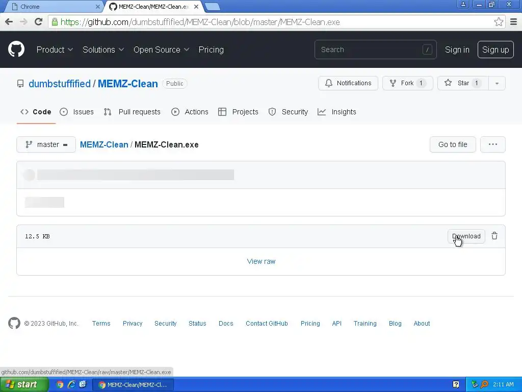
Task: Open the Security footer link
Action: point(166,323)
